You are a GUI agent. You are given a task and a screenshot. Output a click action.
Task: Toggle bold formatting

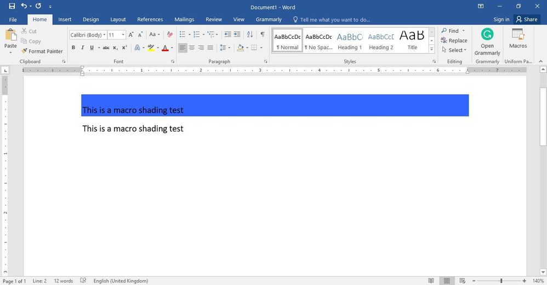click(x=73, y=48)
